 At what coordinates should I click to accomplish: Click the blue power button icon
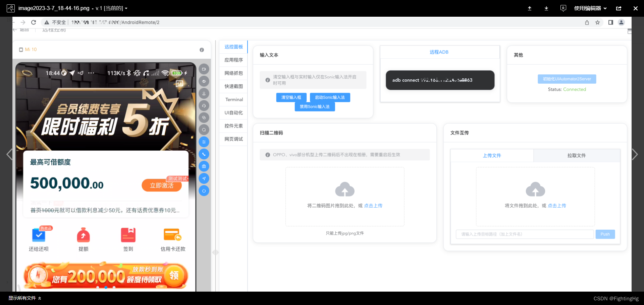(204, 190)
